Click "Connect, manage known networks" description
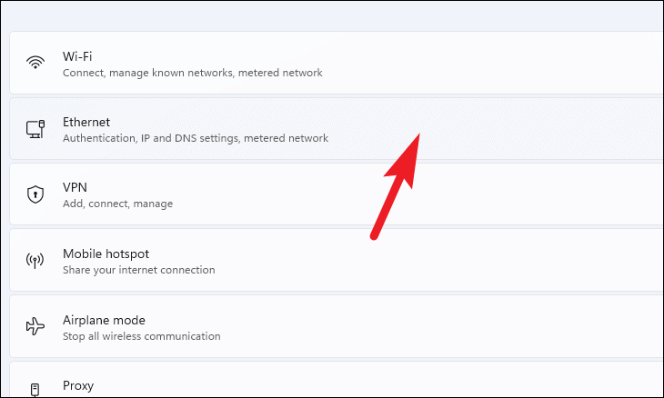 [x=192, y=72]
